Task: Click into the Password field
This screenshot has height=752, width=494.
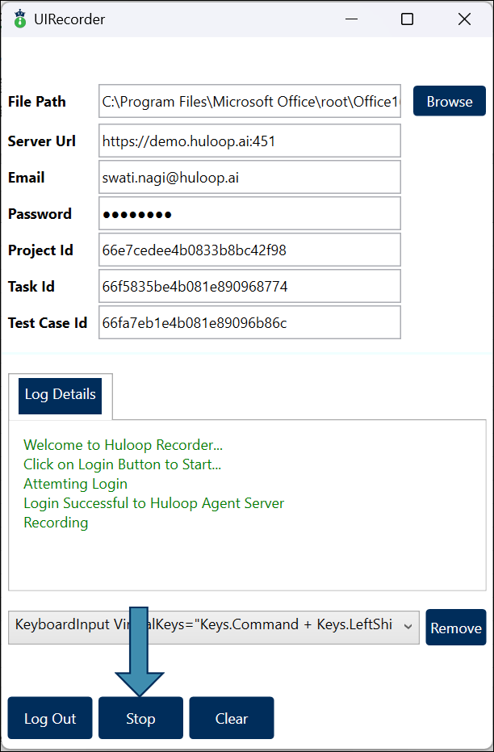Action: coord(249,214)
